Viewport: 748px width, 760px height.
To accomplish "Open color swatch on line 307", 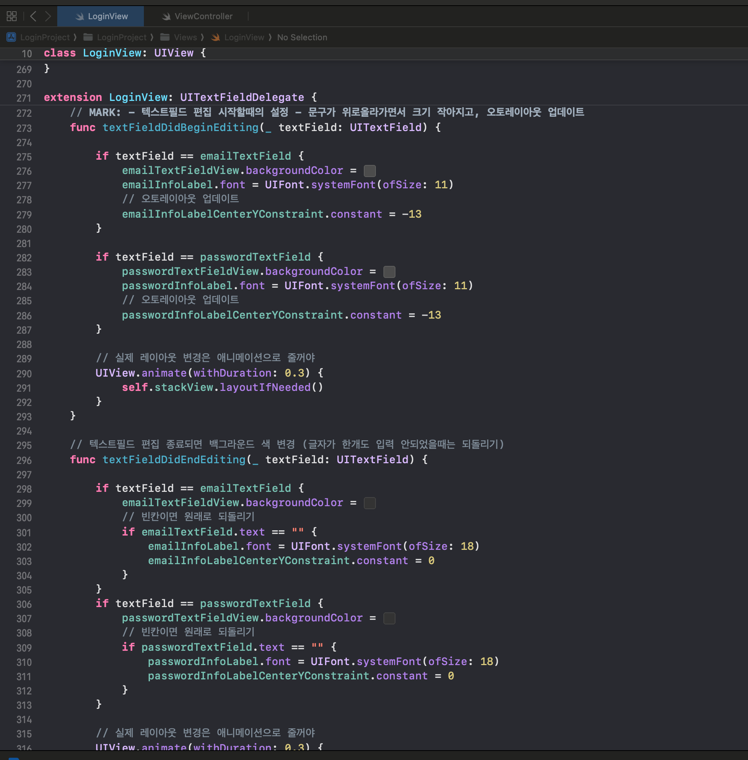I will coord(389,618).
